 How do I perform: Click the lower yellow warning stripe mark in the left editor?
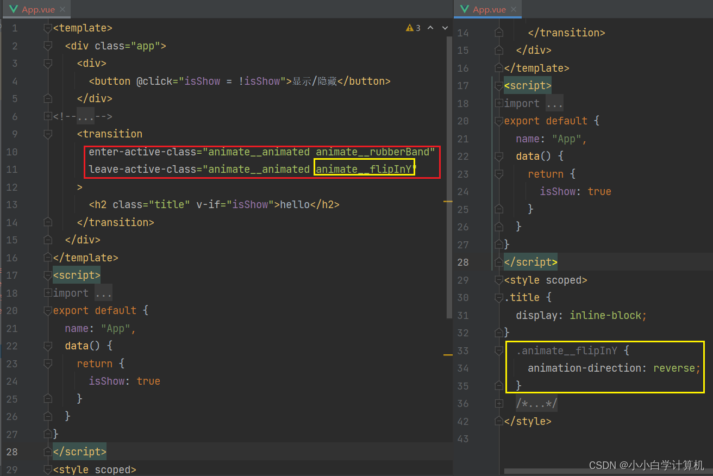click(448, 355)
